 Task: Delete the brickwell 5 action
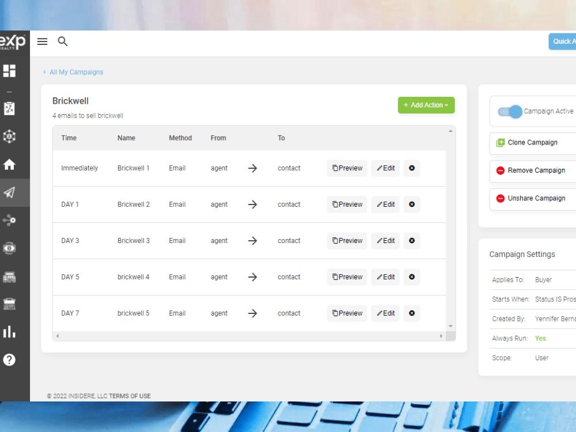point(412,313)
